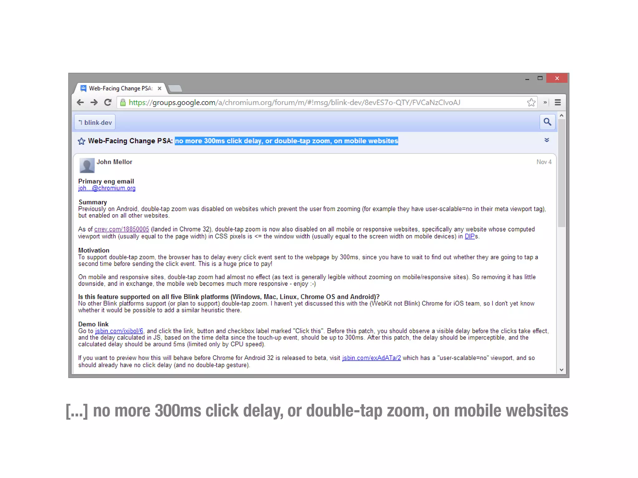Image resolution: width=638 pixels, height=478 pixels.
Task: Open the forum search magnifier button
Action: click(547, 122)
